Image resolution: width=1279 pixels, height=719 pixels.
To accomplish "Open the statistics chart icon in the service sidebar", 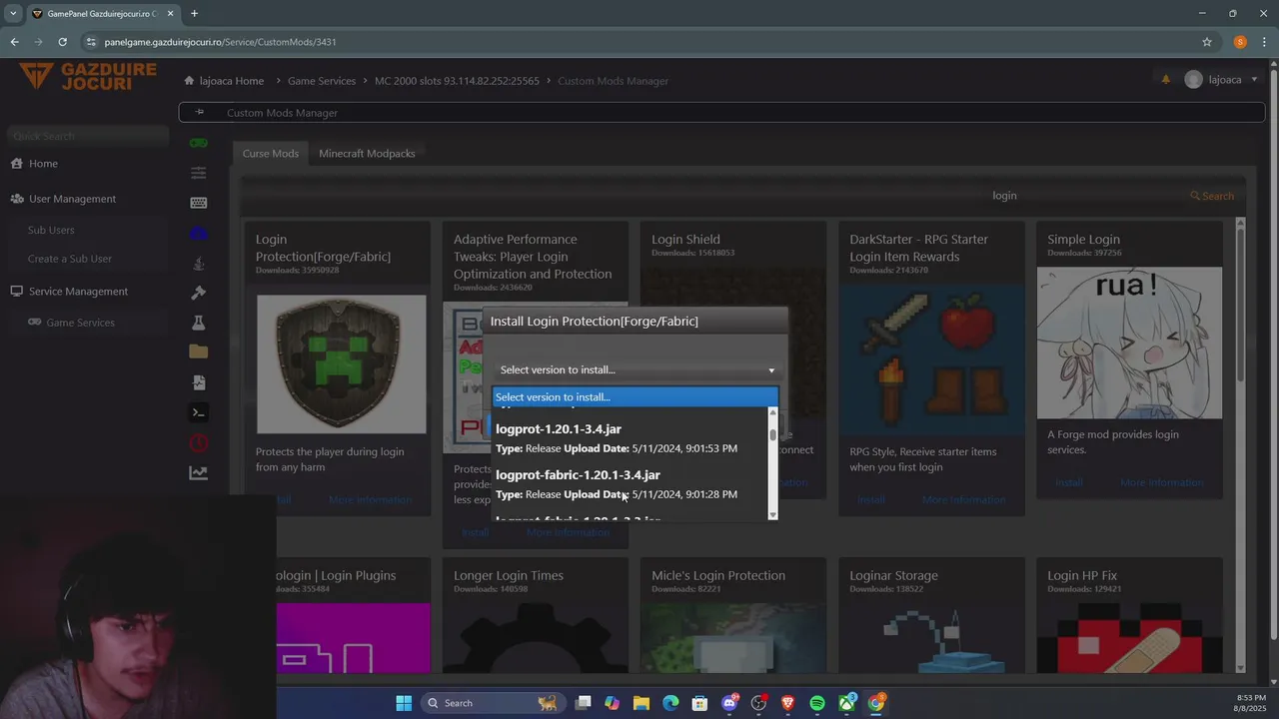I will point(199,473).
